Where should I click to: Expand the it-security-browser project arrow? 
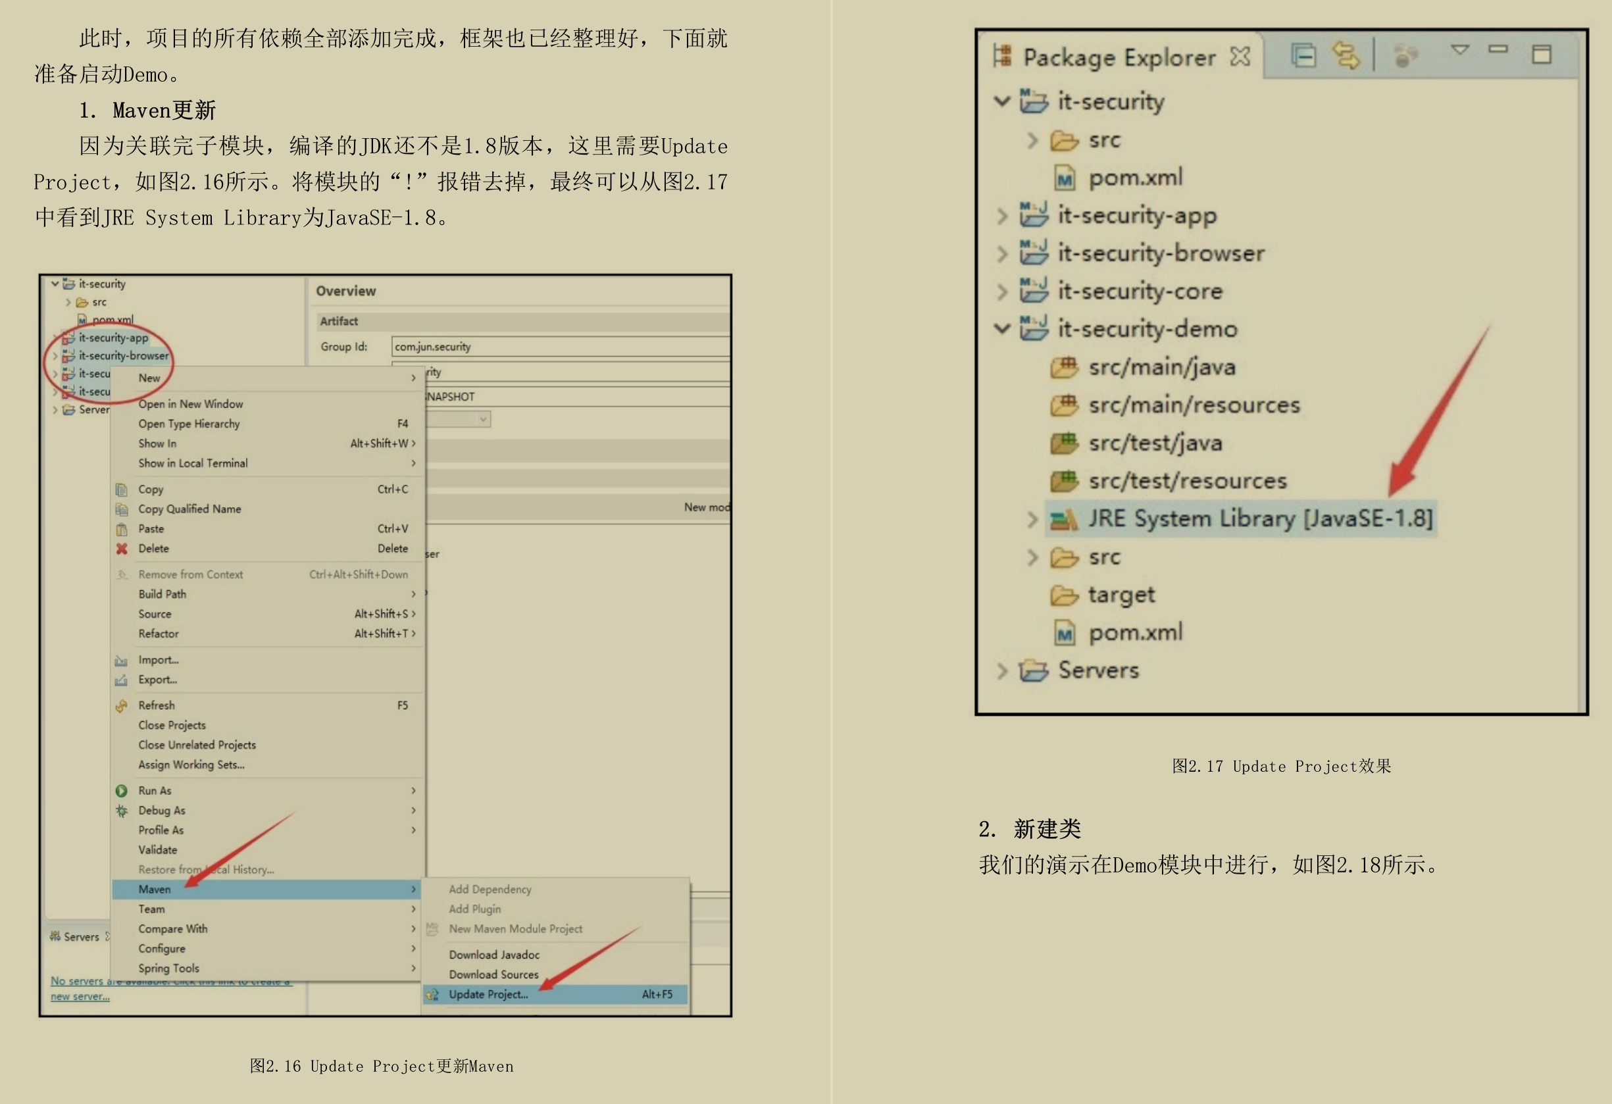(1001, 254)
